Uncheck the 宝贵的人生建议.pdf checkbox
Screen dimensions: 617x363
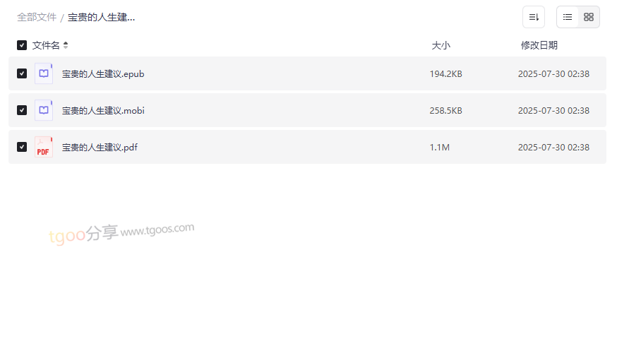pos(22,147)
